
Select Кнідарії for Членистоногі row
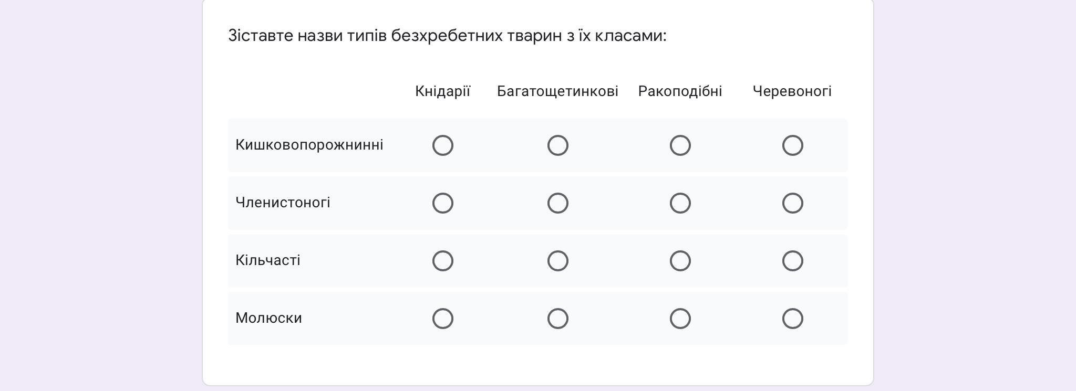(442, 203)
